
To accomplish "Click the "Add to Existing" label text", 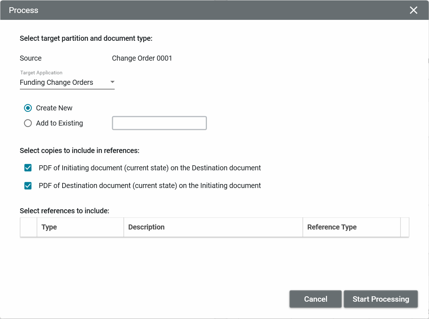I will 59,123.
